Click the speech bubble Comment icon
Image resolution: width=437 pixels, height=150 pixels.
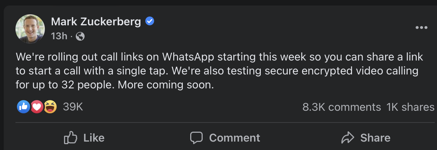(x=196, y=138)
